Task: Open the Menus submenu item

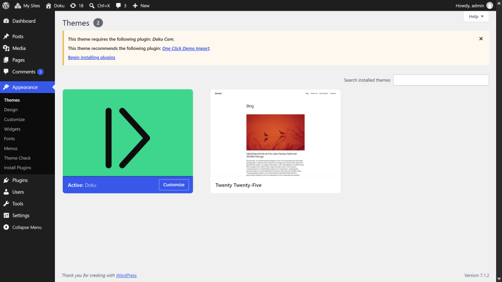Action: click(11, 148)
